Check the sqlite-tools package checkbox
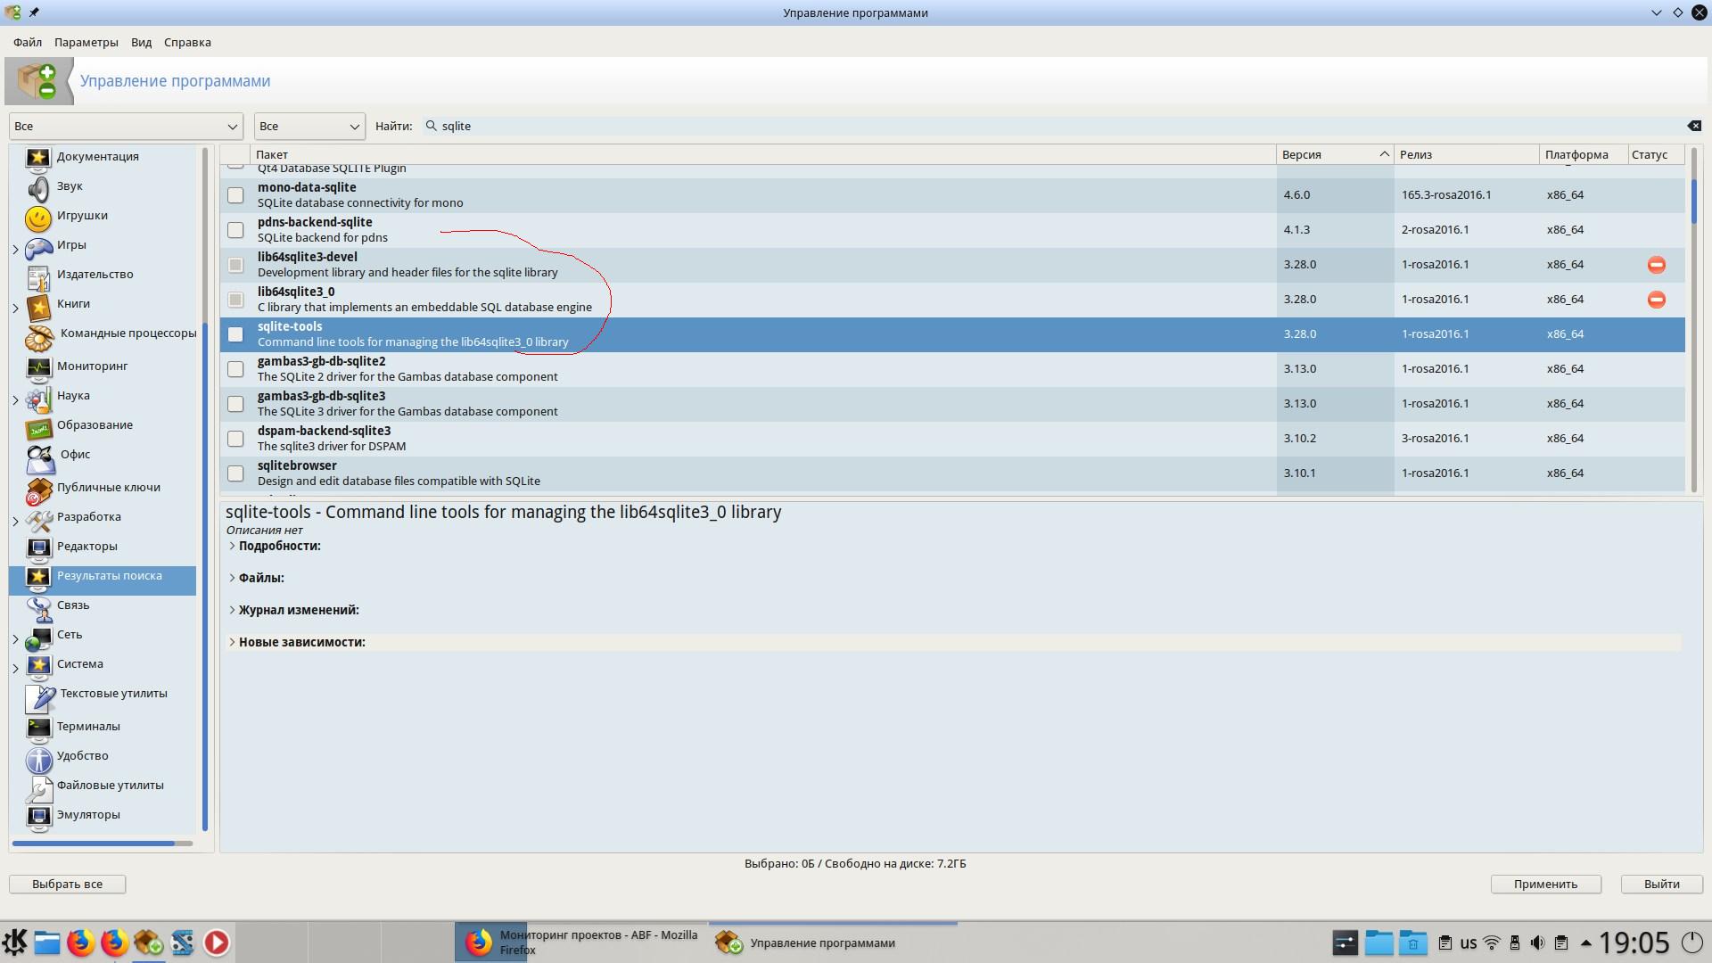1712x963 pixels. pos(235,334)
